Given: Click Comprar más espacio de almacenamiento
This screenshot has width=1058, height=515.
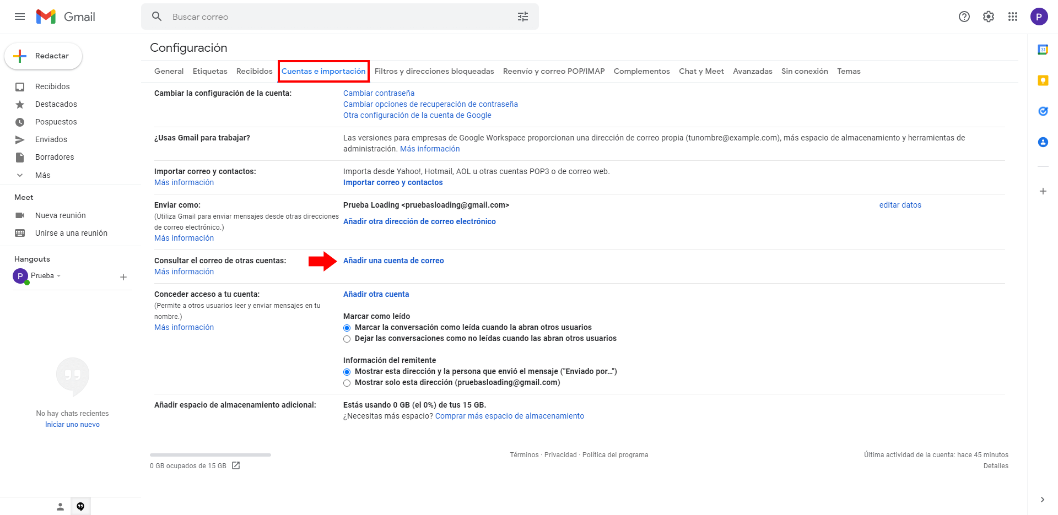Looking at the screenshot, I should [510, 416].
